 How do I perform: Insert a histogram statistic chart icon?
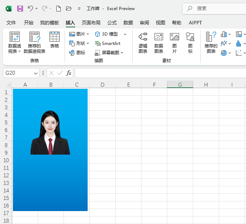(238, 44)
